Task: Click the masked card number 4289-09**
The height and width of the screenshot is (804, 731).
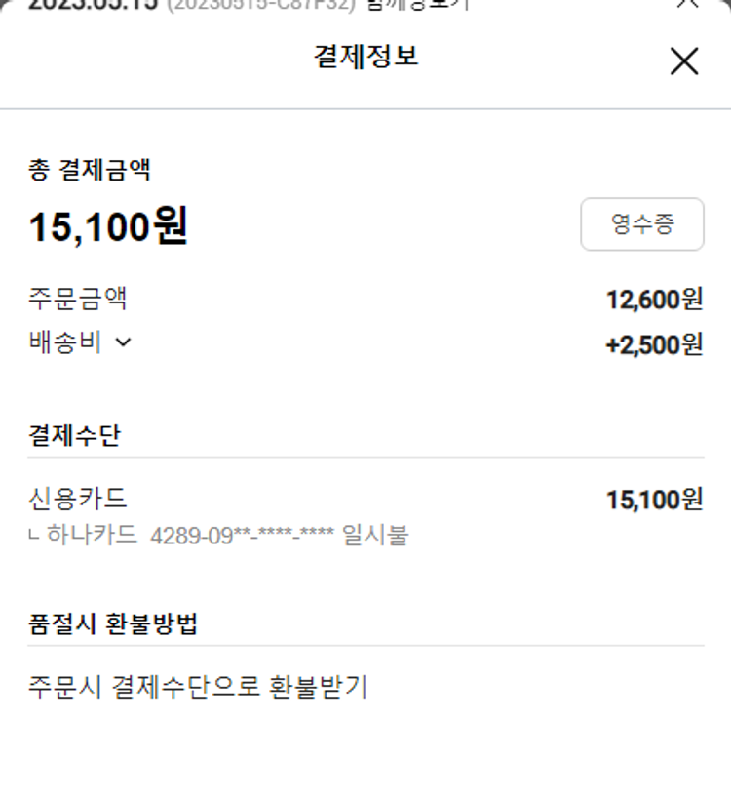Action: click(243, 535)
